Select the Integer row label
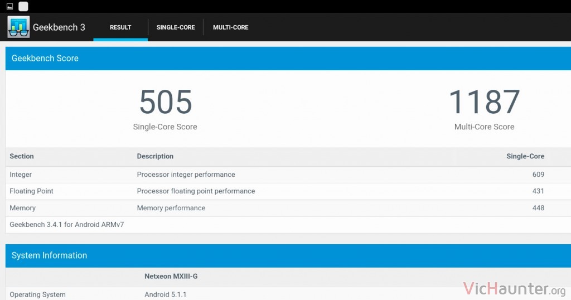 click(x=21, y=175)
